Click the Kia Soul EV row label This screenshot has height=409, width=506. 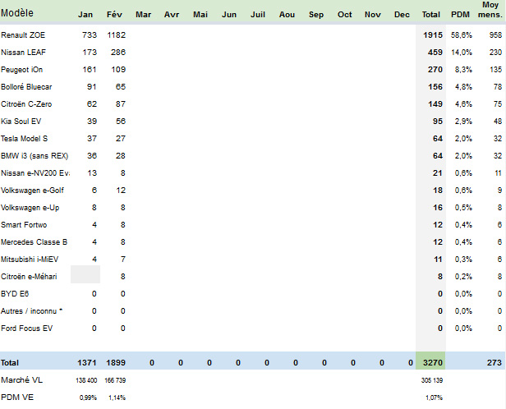pos(21,122)
